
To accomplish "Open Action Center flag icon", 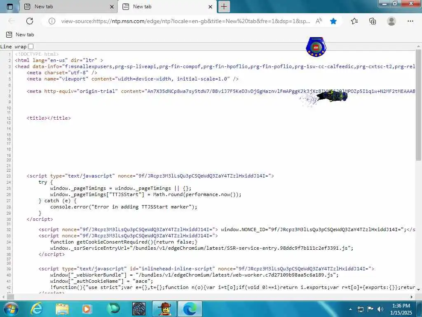I will 370,309.
